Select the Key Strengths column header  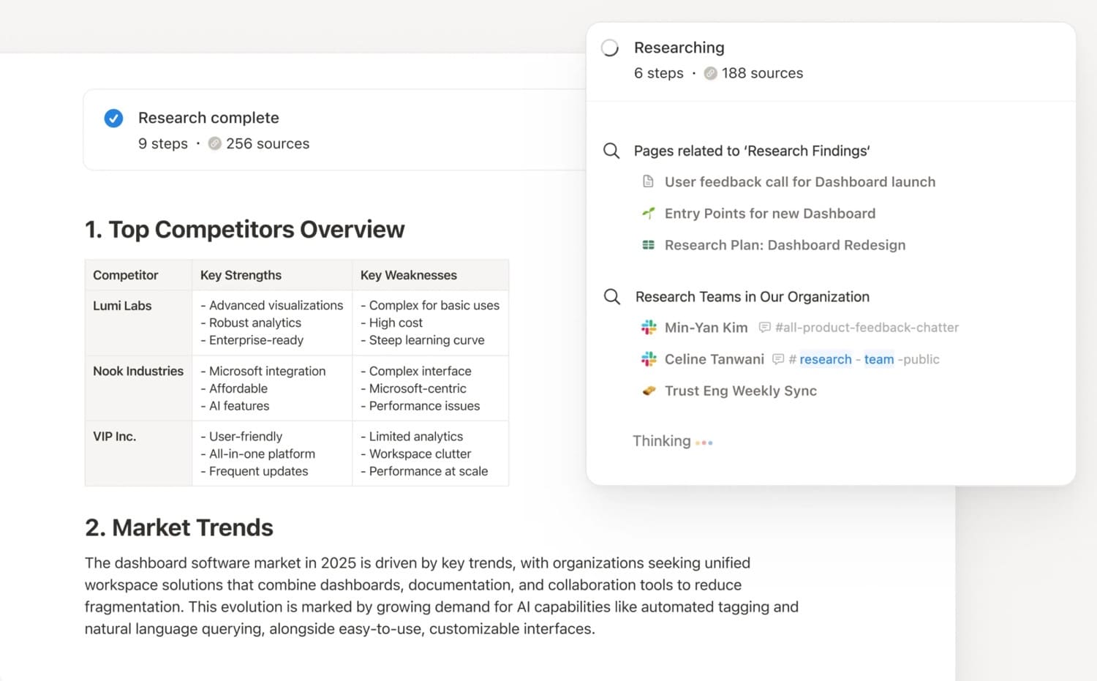pos(241,275)
